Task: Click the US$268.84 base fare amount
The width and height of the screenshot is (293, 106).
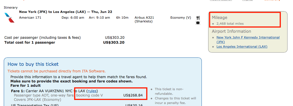Action: (x=133, y=95)
